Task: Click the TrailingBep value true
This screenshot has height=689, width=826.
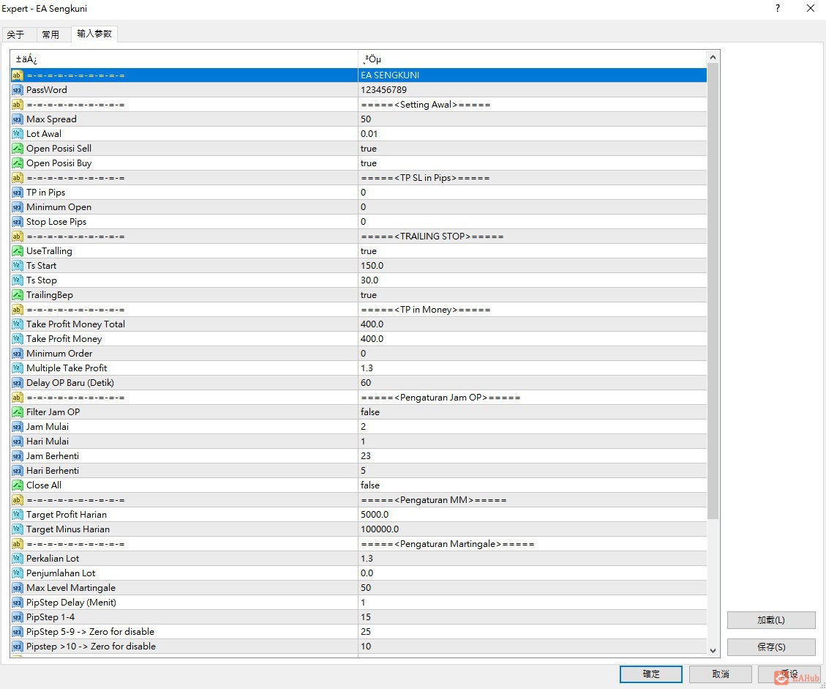Action: [368, 295]
